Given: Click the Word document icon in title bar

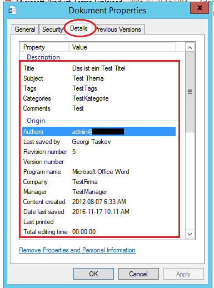Looking at the screenshot, I should click(x=12, y=11).
